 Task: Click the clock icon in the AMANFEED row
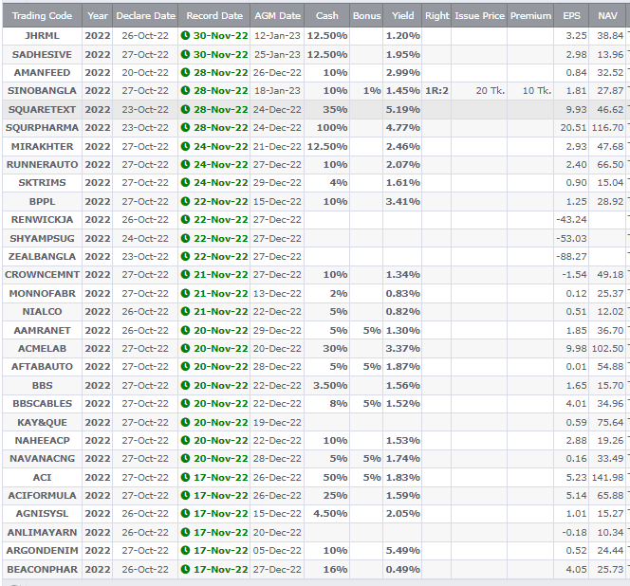tap(185, 73)
